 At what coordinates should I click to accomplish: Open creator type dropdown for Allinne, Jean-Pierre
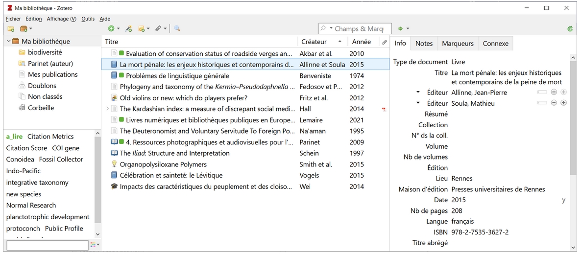418,92
